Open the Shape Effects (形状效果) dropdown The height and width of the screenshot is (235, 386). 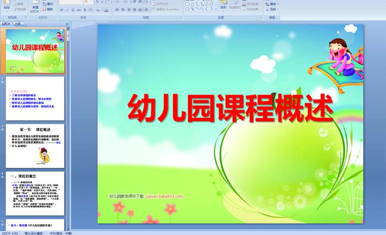tap(251, 9)
